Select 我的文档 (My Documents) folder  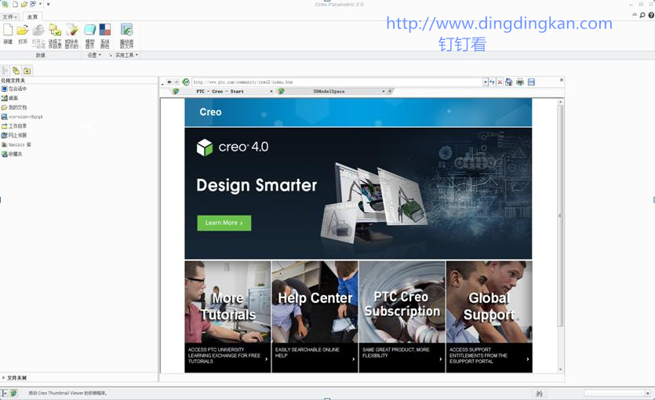[14, 107]
